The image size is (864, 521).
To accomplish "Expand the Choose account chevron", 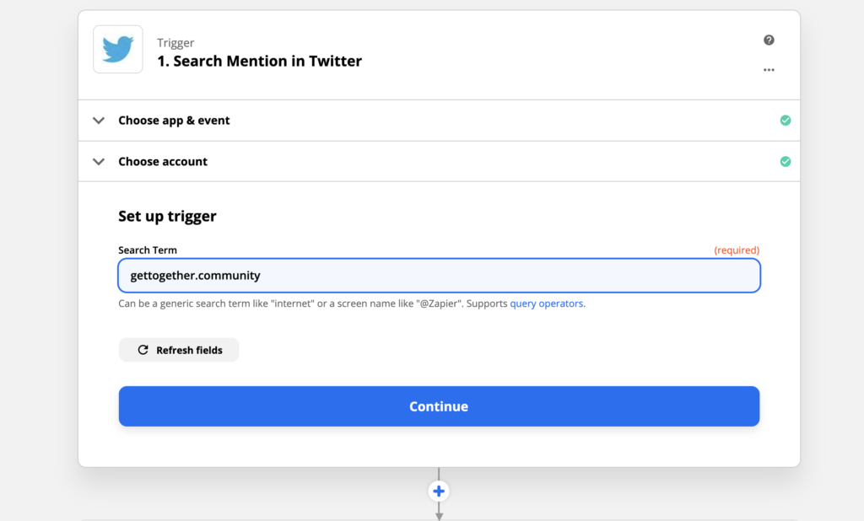I will click(99, 161).
